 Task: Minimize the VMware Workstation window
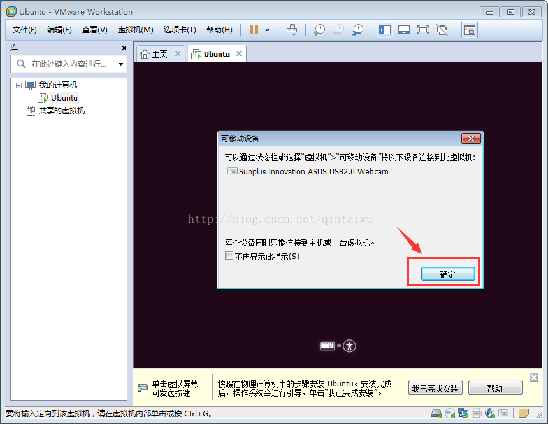[489, 12]
